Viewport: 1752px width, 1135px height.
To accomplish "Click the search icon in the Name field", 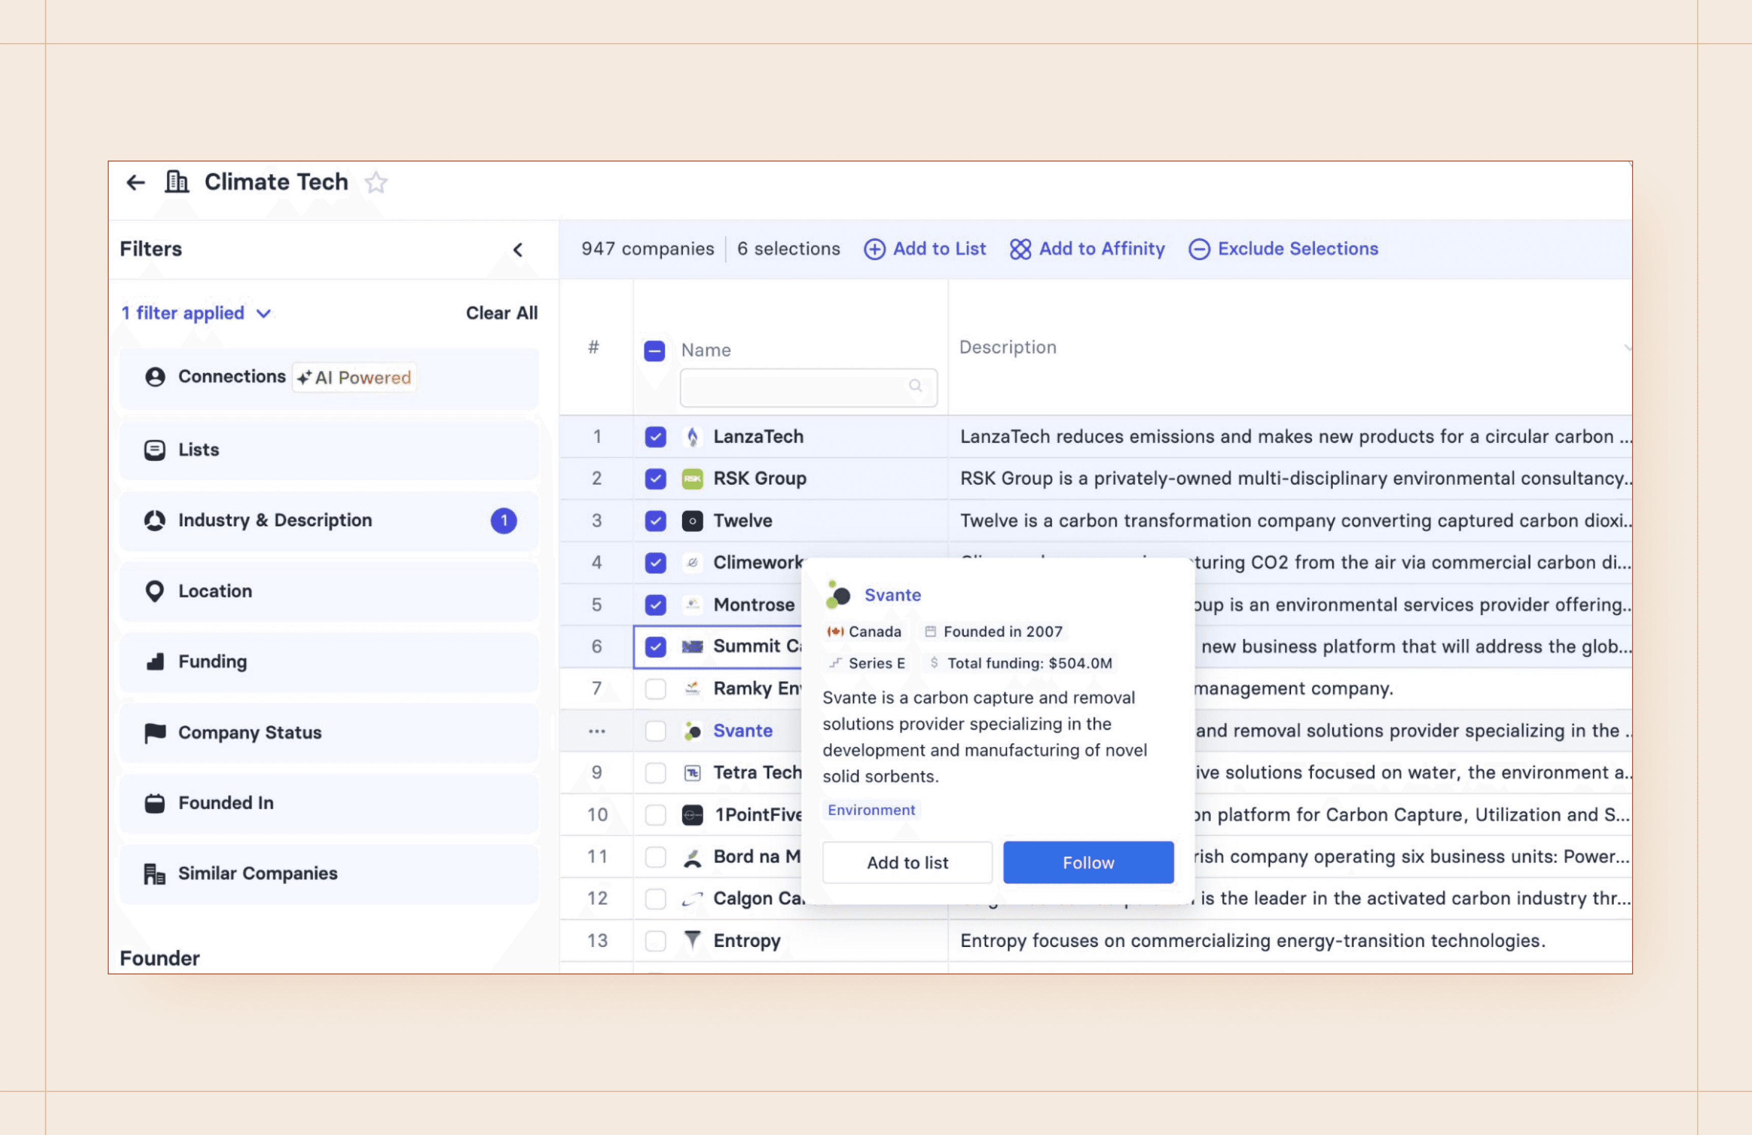I will pyautogui.click(x=915, y=386).
